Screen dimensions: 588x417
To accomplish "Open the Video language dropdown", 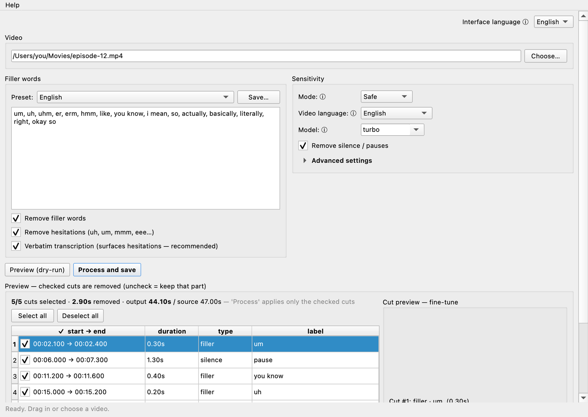I will pos(396,113).
